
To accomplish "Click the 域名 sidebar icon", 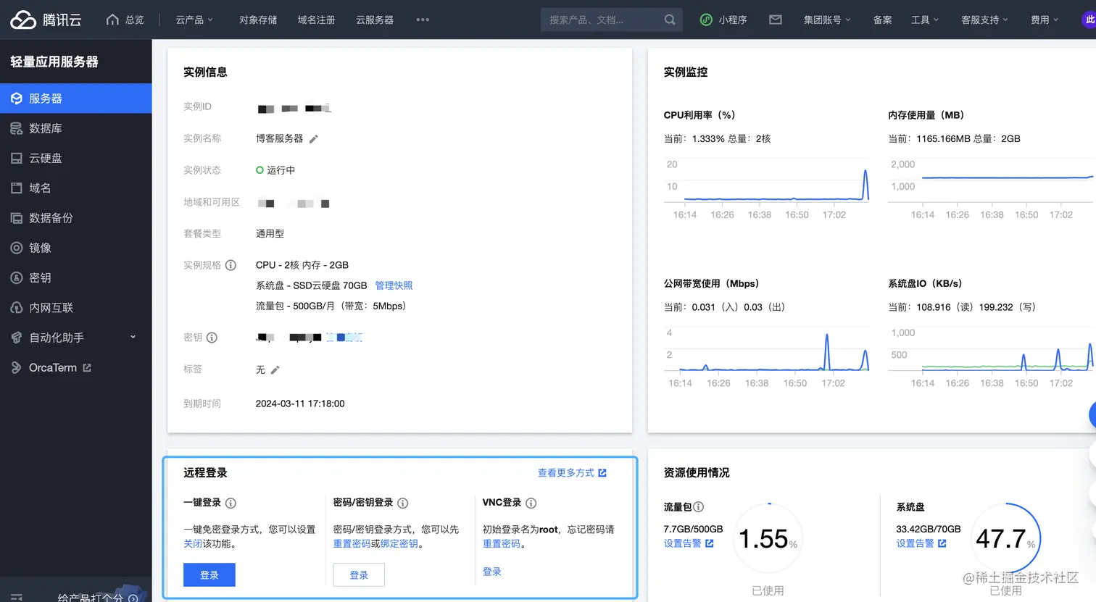I will coord(17,188).
